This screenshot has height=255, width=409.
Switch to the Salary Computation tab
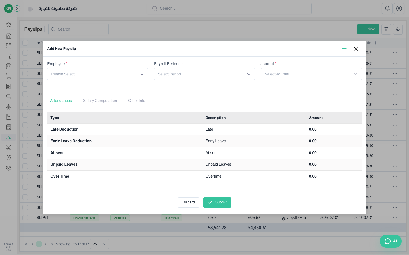[100, 101]
